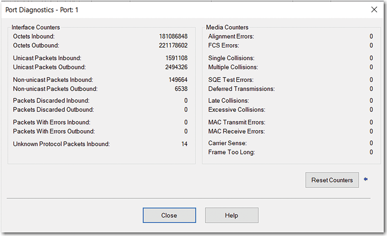Viewport: 387px width, 236px height.
Task: Open Help for the Port Diagnostics dialog
Action: 231,215
